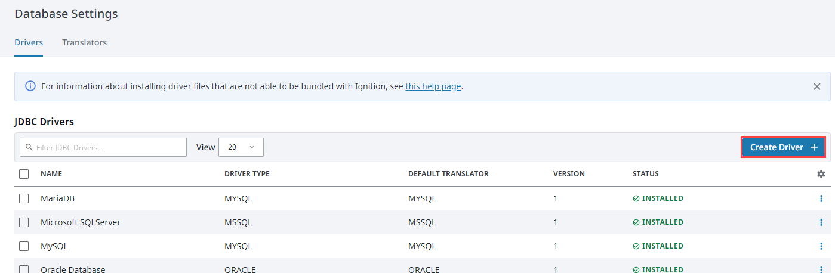835x273 pixels.
Task: Open MariaDB row three-dot menu
Action: tap(821, 198)
